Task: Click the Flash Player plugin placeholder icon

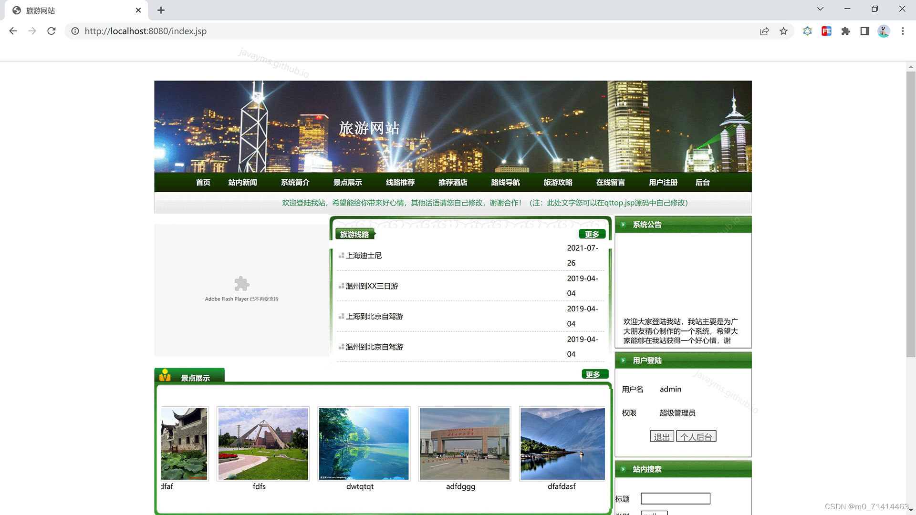Action: 242,284
